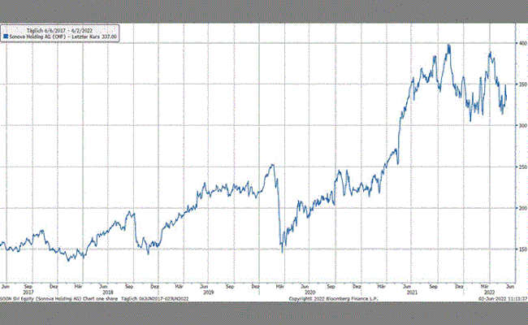
Task: Click the price line's peak near 400
Action: pos(449,45)
